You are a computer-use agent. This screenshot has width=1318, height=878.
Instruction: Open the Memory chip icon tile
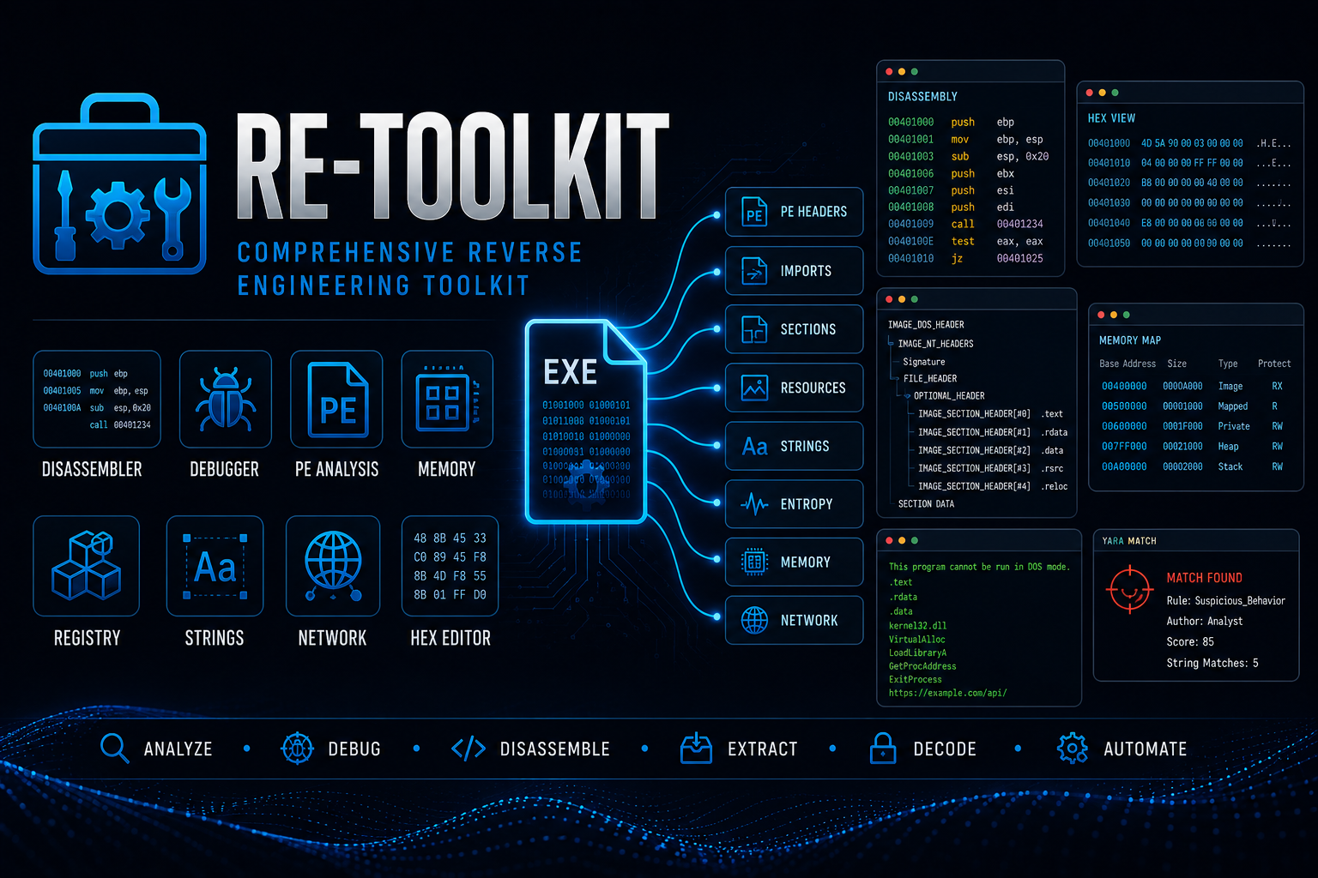click(x=447, y=399)
